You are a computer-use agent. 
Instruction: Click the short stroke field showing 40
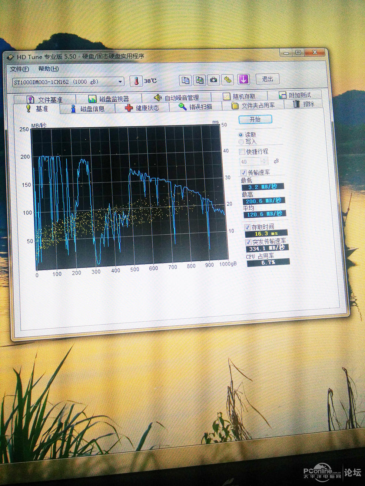point(254,161)
